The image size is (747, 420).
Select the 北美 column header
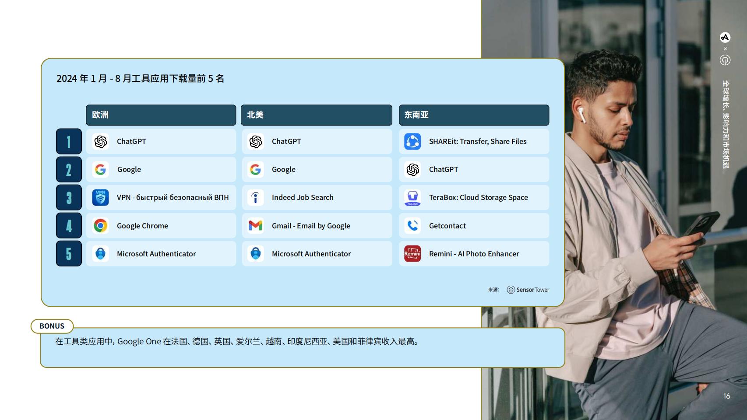click(317, 115)
